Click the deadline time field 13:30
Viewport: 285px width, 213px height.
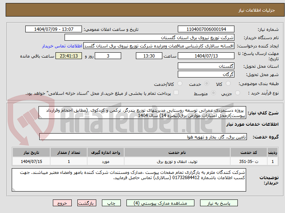tap(149, 56)
